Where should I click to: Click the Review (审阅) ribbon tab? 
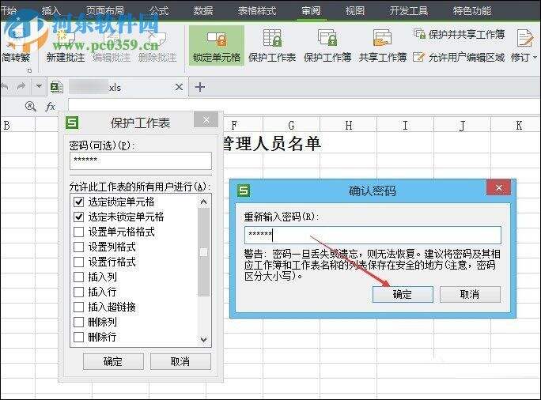pos(311,11)
